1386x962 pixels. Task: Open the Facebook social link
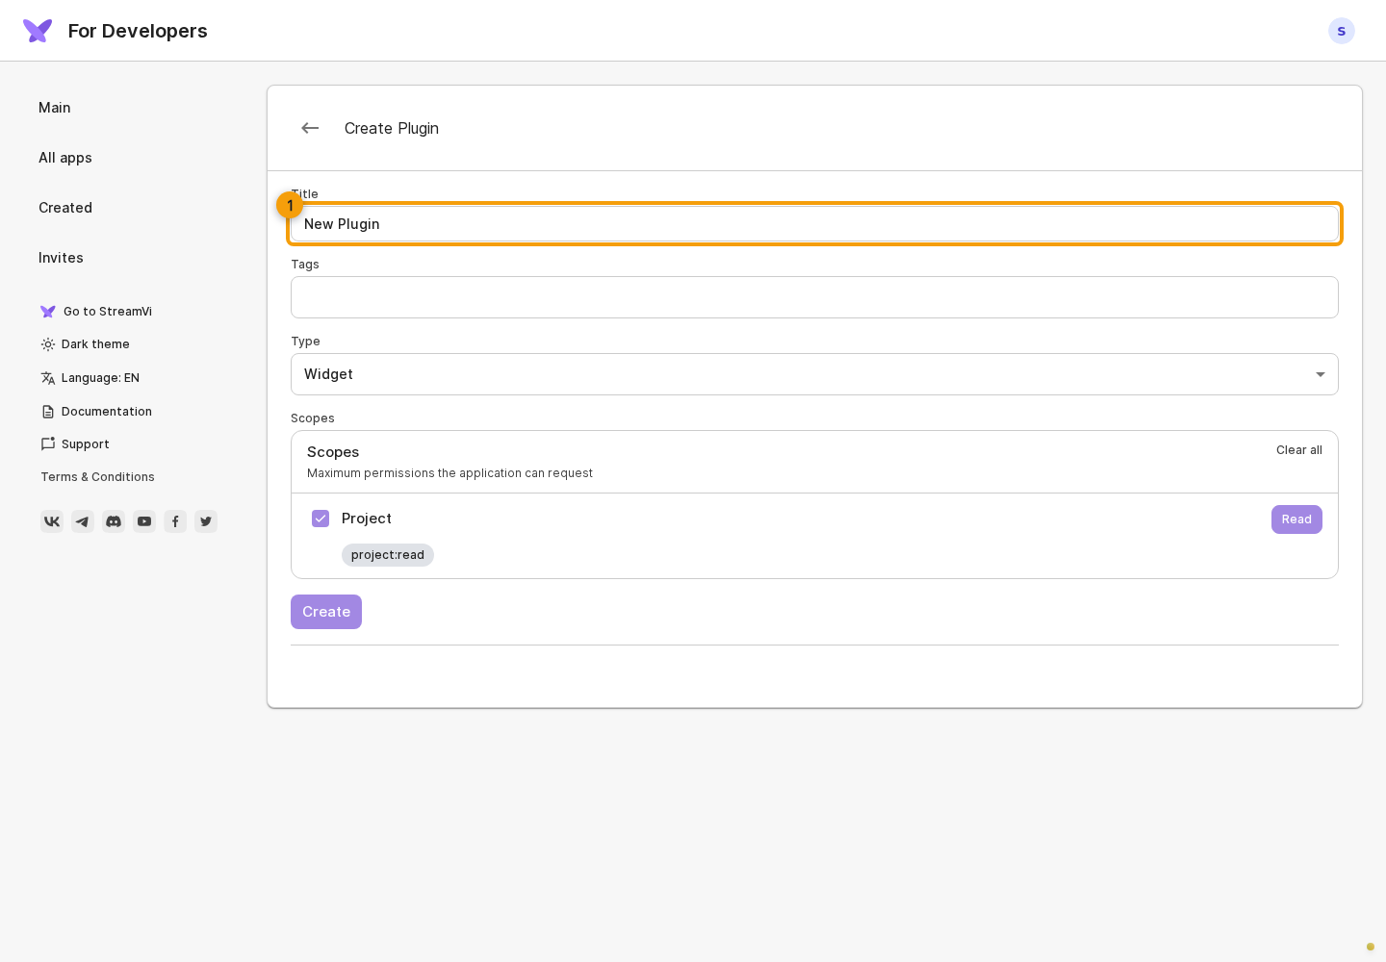coord(175,521)
